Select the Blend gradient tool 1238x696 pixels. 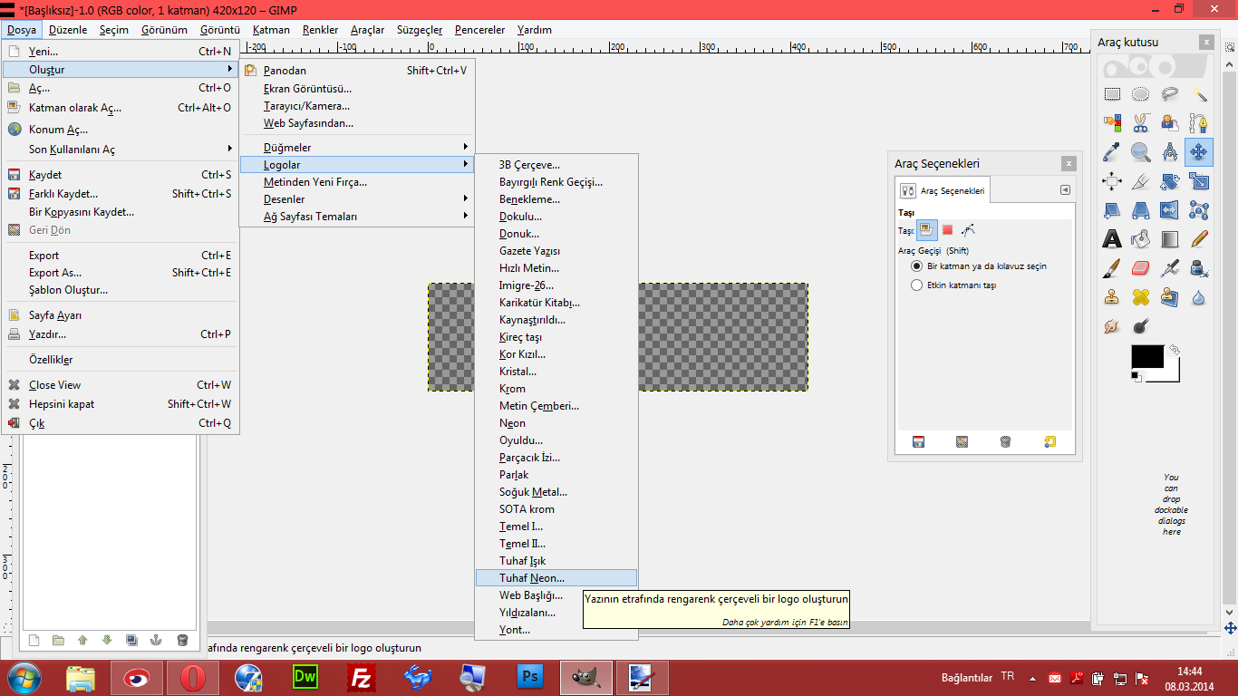click(x=1170, y=239)
